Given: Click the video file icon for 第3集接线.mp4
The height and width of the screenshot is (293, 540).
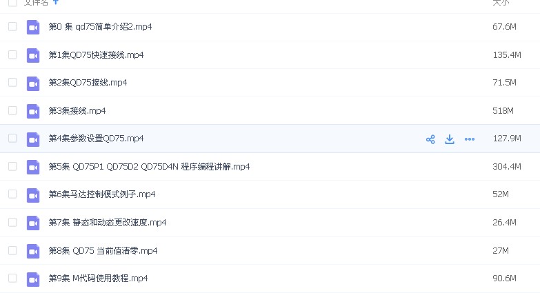Looking at the screenshot, I should point(33,111).
